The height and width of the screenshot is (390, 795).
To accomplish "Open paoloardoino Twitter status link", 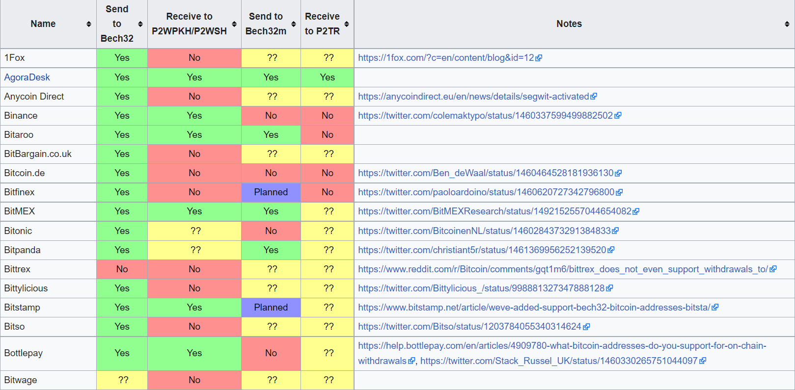I will (x=486, y=192).
